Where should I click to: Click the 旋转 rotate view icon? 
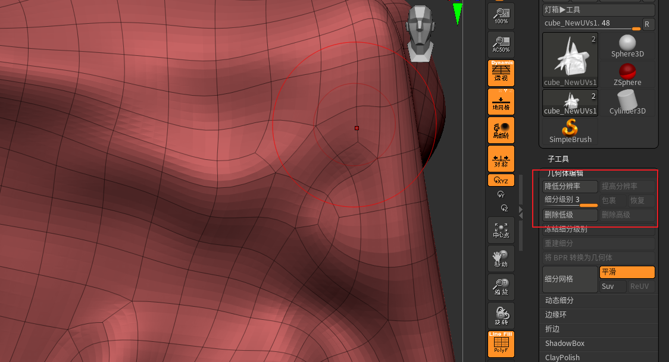[x=501, y=316]
